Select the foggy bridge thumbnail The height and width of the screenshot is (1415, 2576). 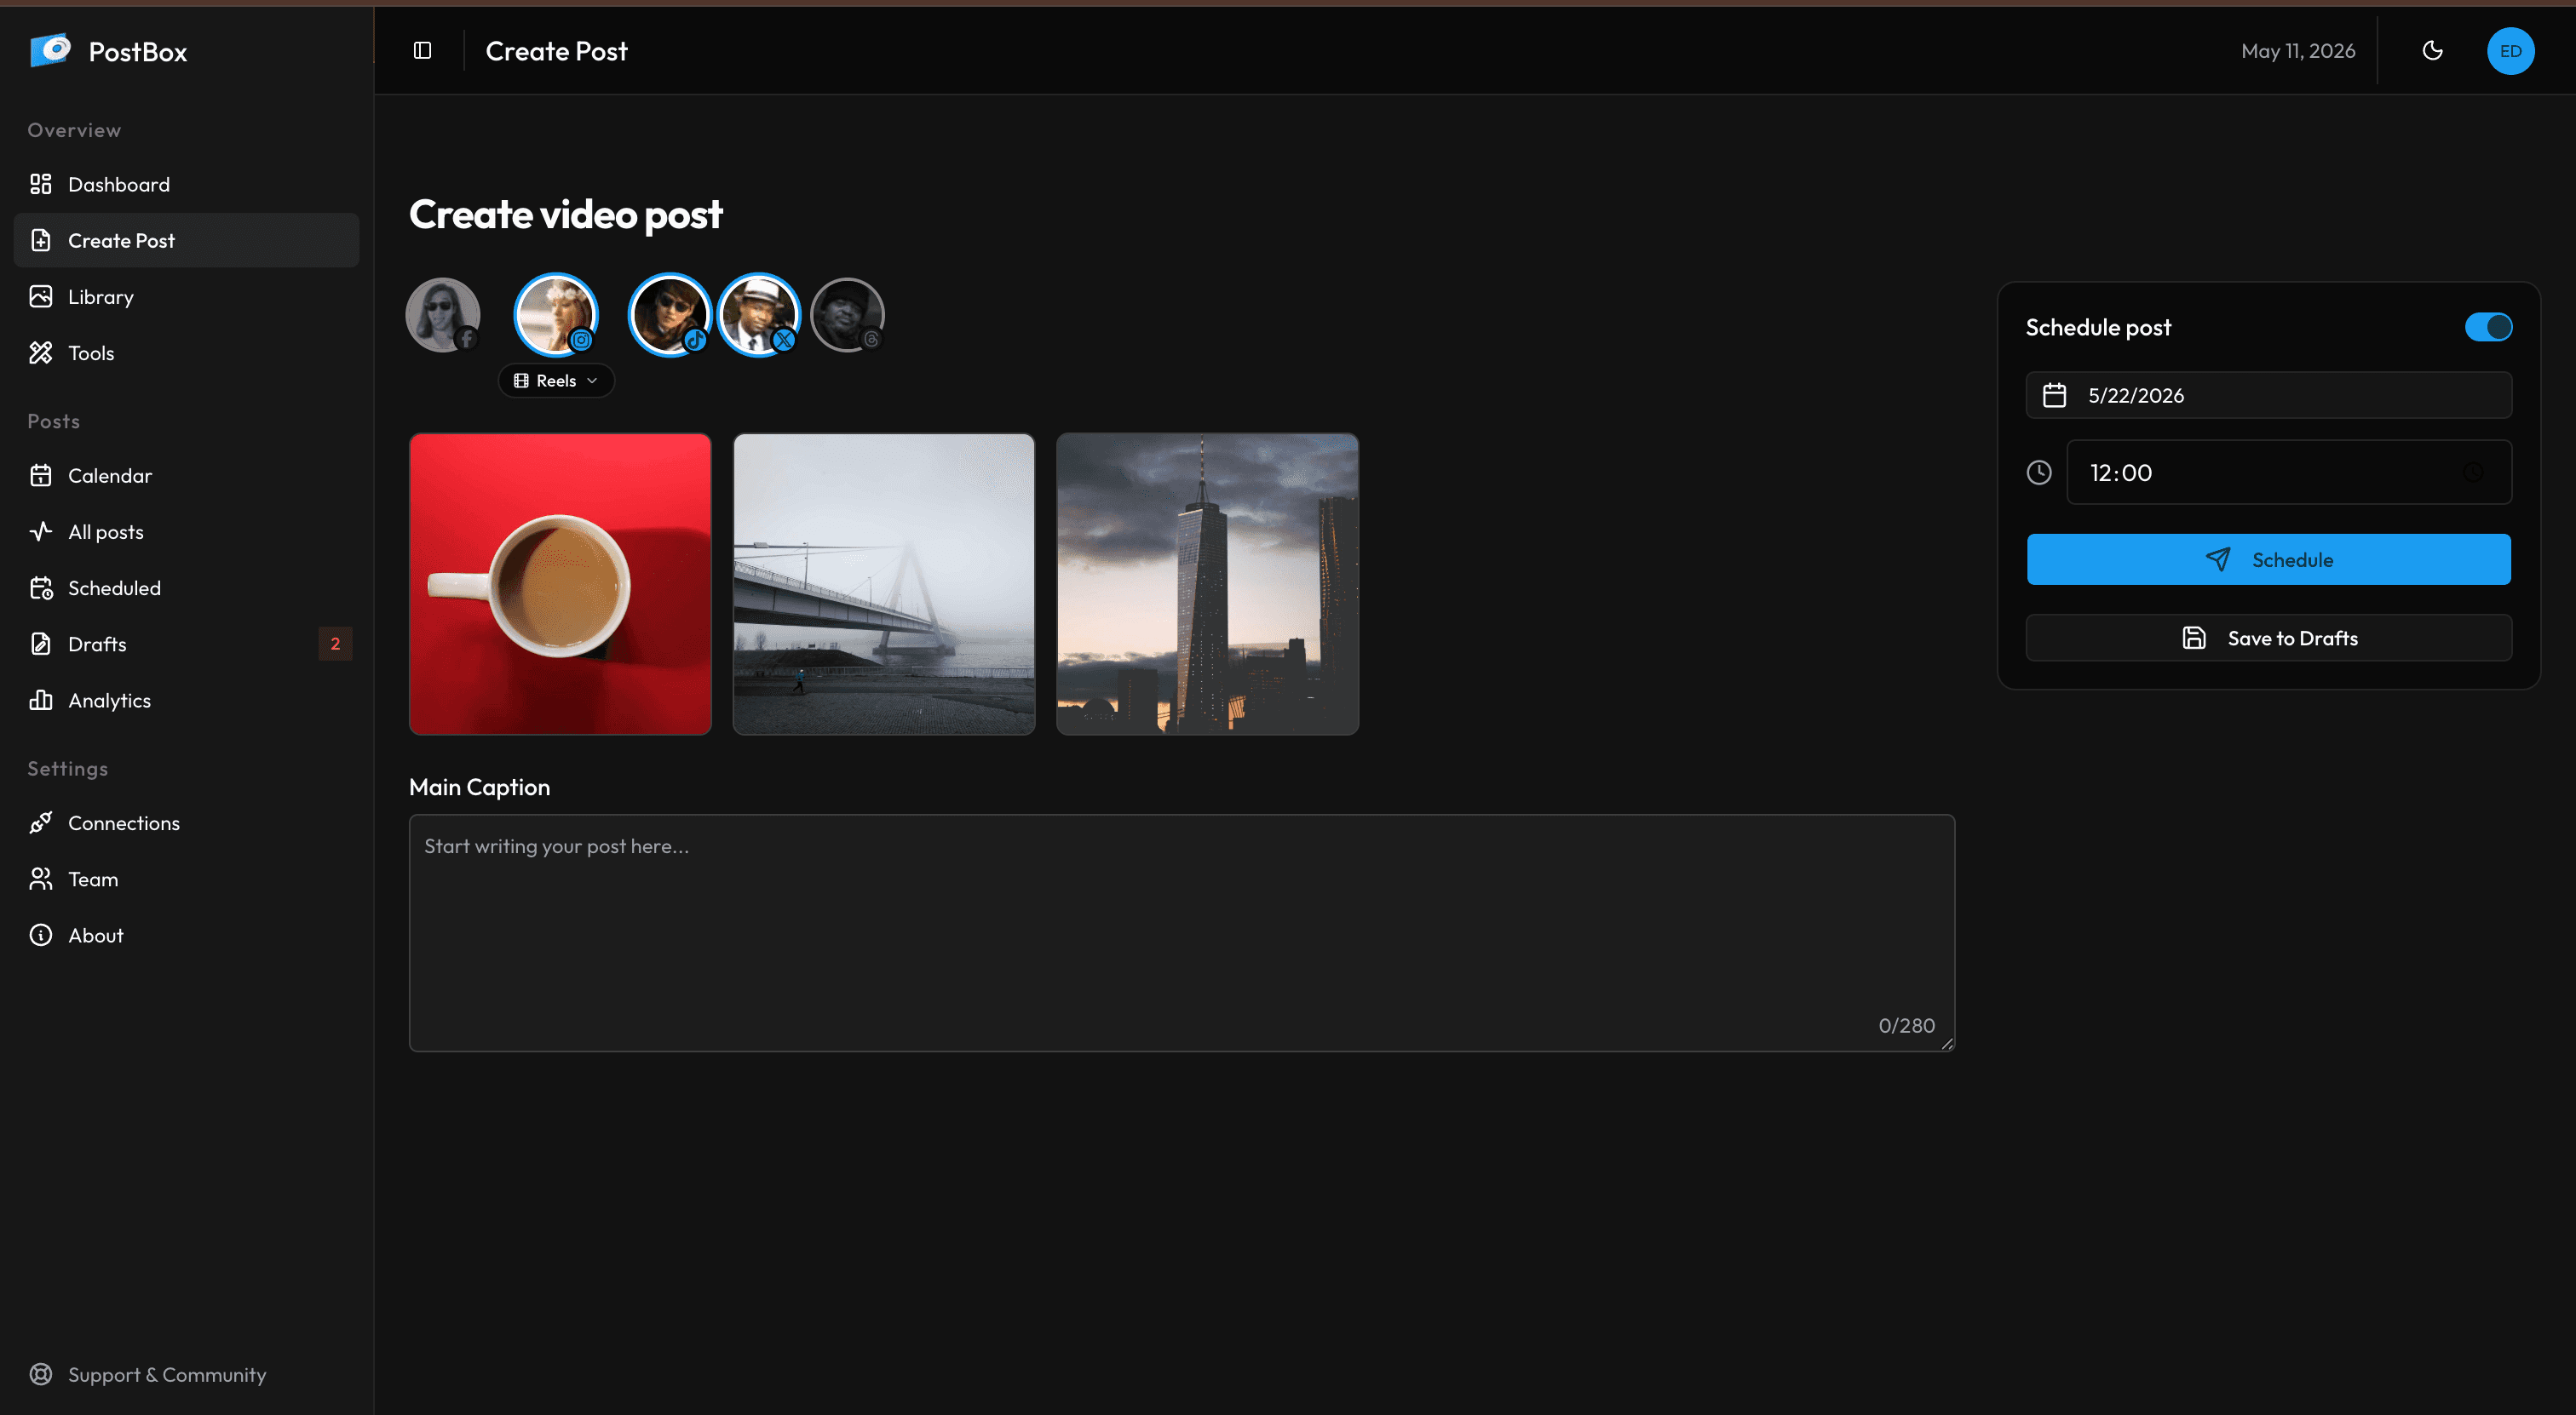884,583
